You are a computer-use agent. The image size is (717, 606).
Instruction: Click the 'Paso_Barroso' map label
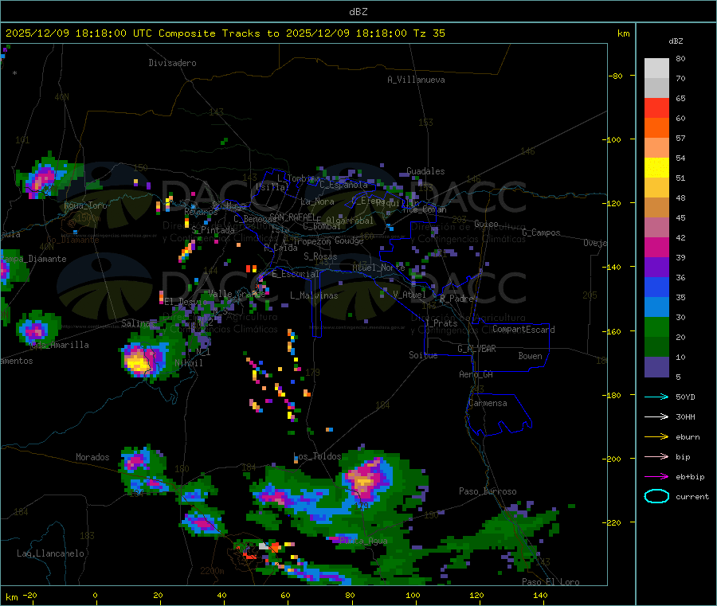(x=488, y=491)
